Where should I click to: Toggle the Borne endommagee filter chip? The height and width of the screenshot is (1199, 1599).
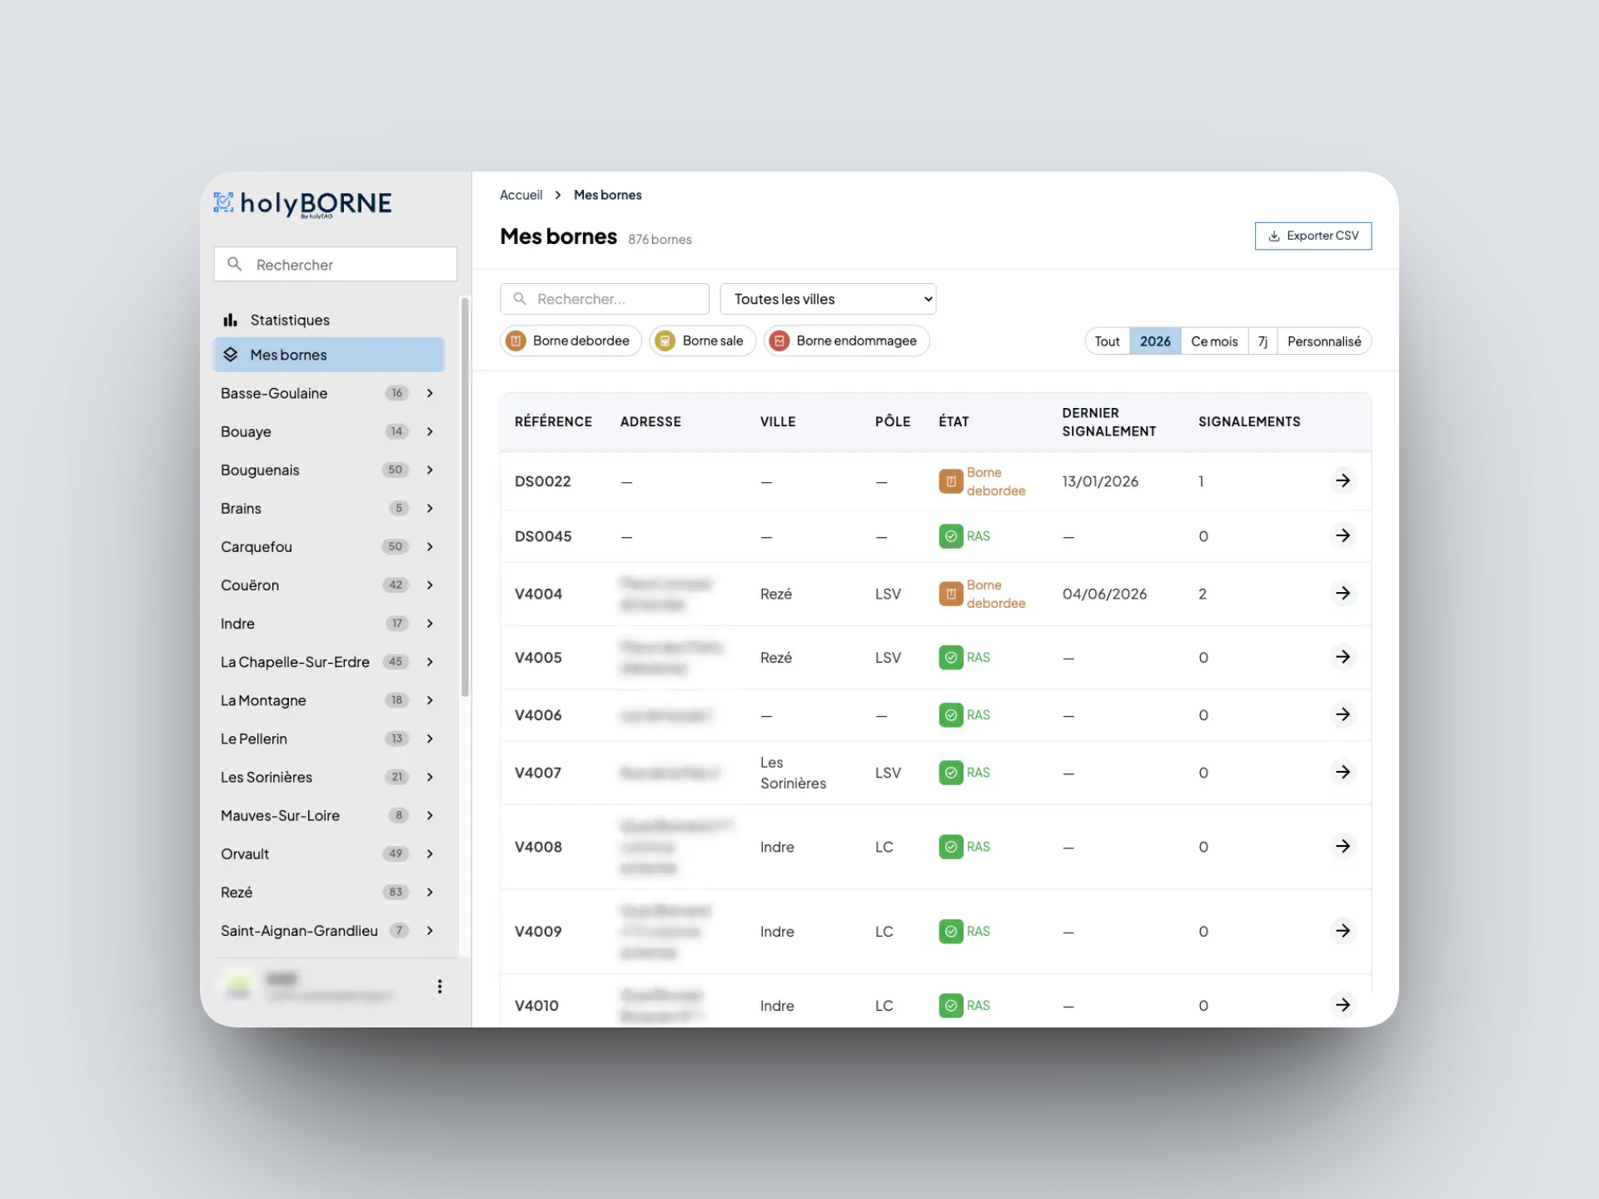pos(846,341)
